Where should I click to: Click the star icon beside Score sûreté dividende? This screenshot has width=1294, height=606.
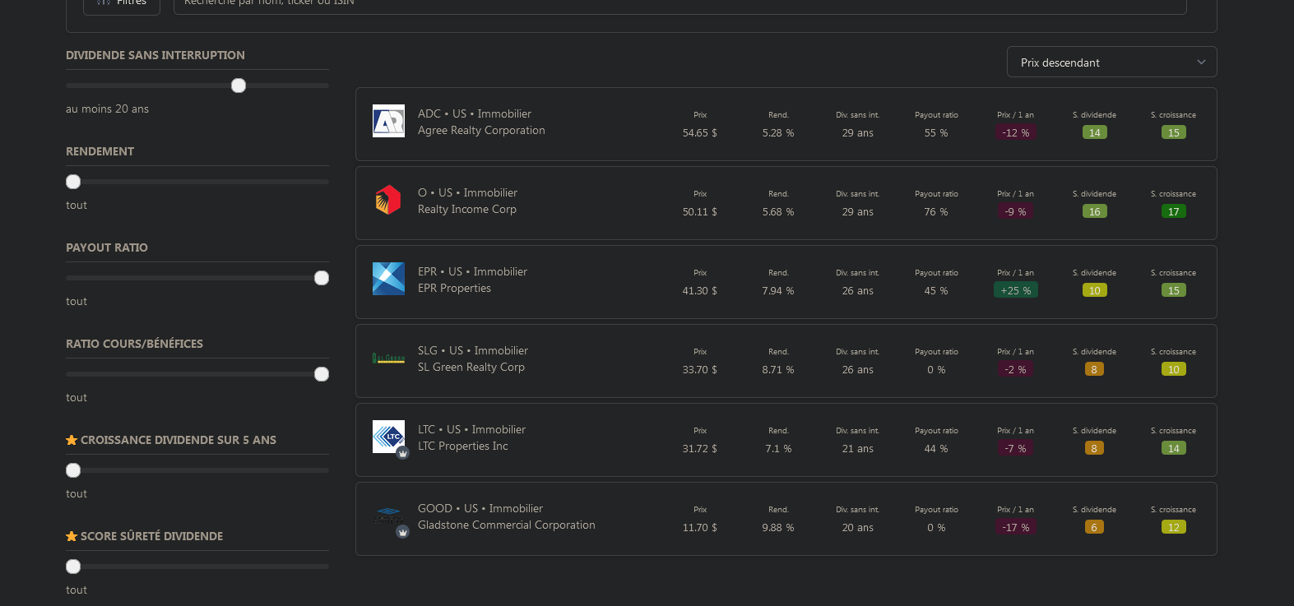72,536
